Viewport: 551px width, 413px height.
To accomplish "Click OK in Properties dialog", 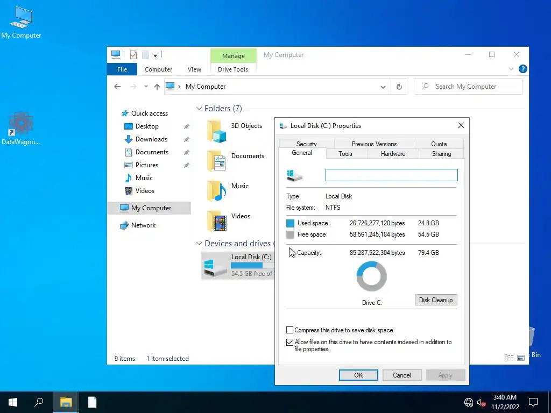I will point(358,375).
